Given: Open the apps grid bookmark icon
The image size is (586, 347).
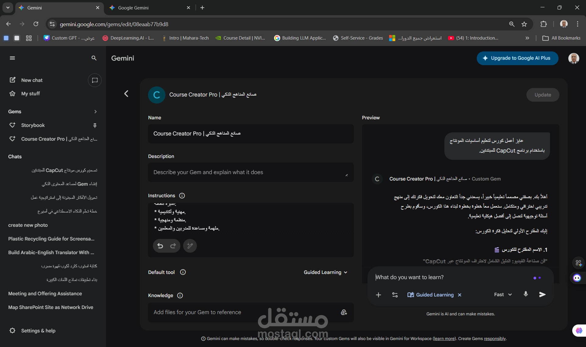Looking at the screenshot, I should point(29,38).
